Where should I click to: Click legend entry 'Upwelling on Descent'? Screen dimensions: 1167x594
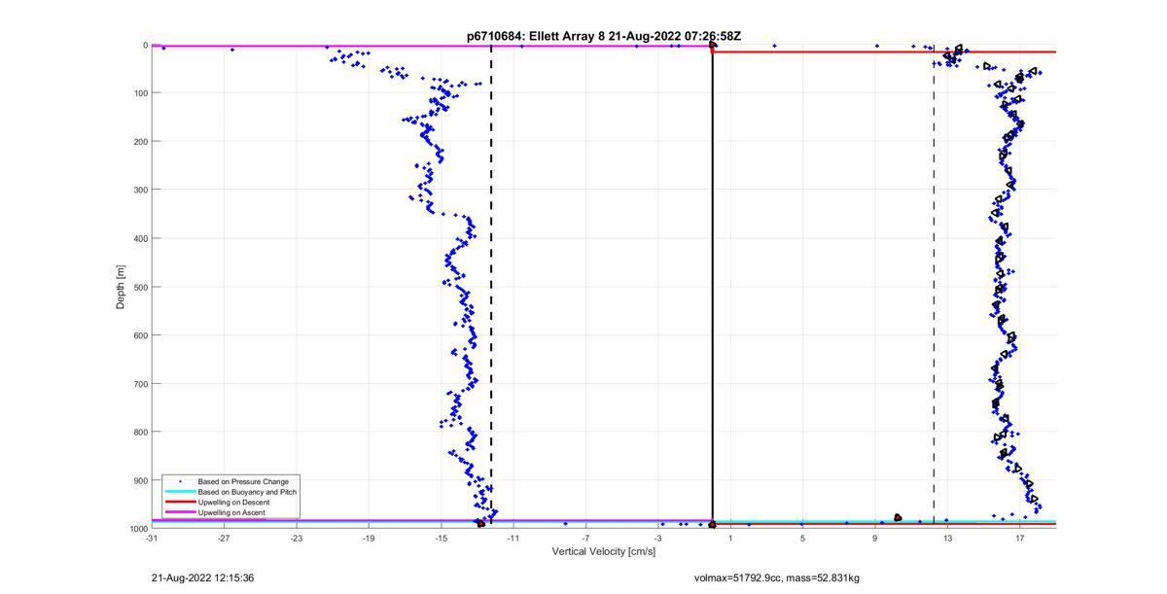click(234, 502)
